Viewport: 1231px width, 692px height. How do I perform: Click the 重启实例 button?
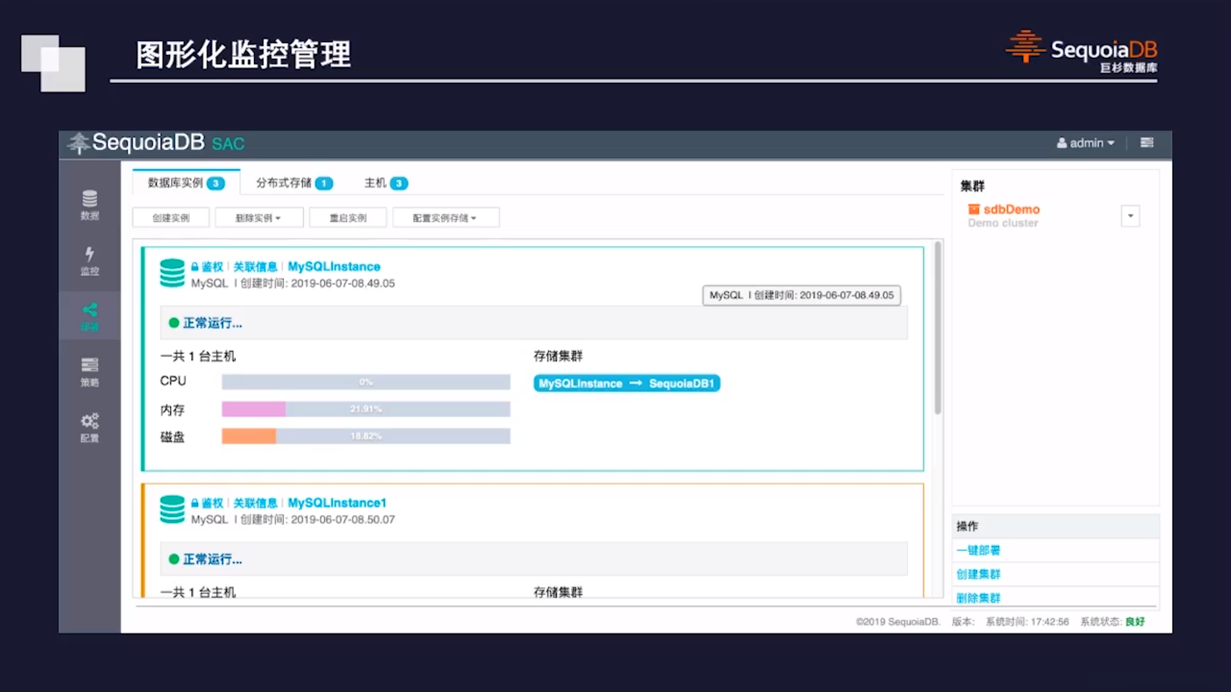tap(348, 218)
